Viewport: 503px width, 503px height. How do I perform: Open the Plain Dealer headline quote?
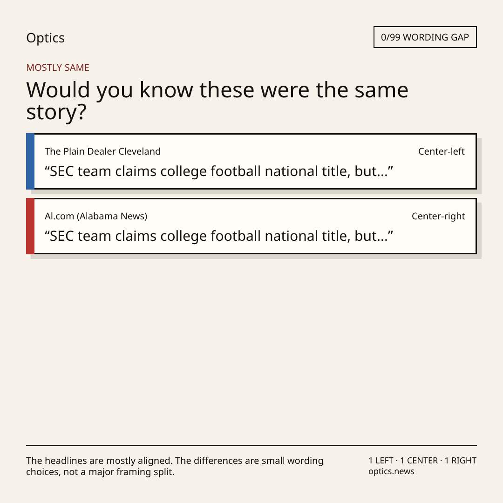tap(219, 171)
